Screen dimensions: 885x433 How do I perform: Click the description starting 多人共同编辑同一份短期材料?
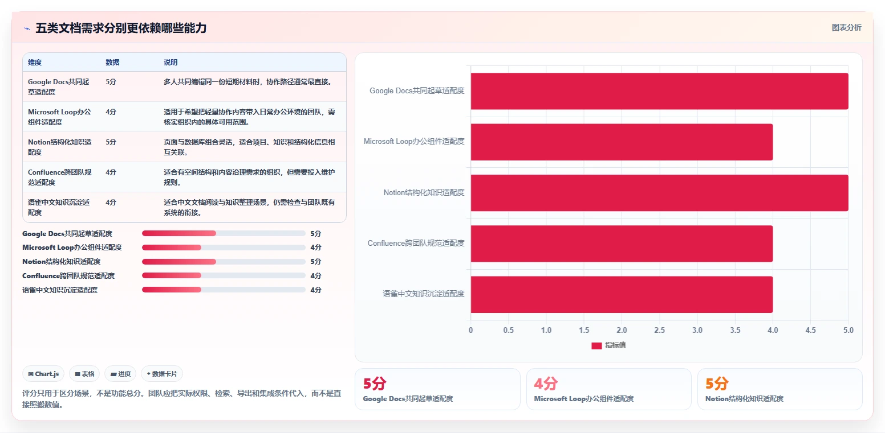pyautogui.click(x=247, y=82)
